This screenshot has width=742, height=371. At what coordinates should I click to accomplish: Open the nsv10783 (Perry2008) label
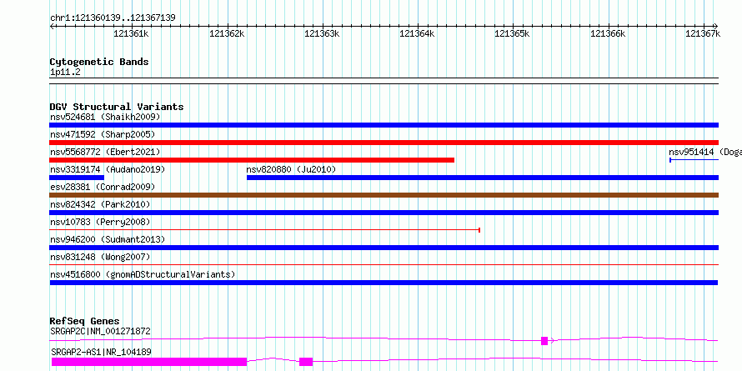click(x=100, y=222)
